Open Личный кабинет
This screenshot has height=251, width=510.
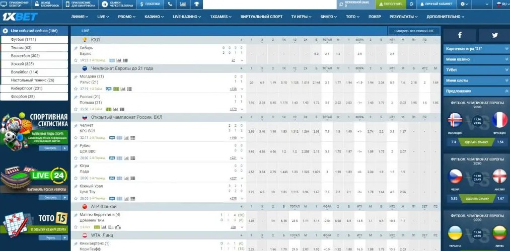pyautogui.click(x=436, y=4)
